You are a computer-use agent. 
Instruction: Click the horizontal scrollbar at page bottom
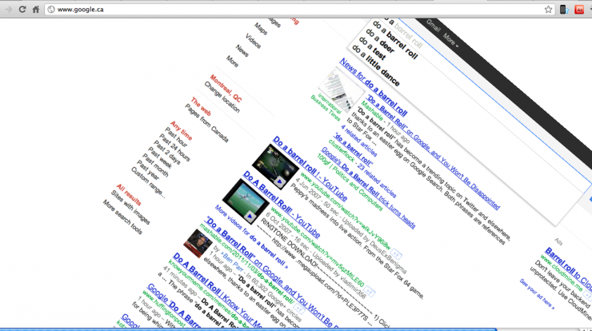248,329
